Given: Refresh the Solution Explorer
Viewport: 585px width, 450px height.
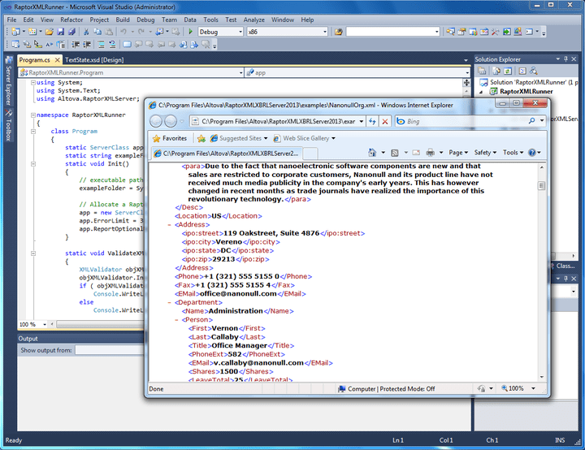Looking at the screenshot, I should (x=508, y=71).
